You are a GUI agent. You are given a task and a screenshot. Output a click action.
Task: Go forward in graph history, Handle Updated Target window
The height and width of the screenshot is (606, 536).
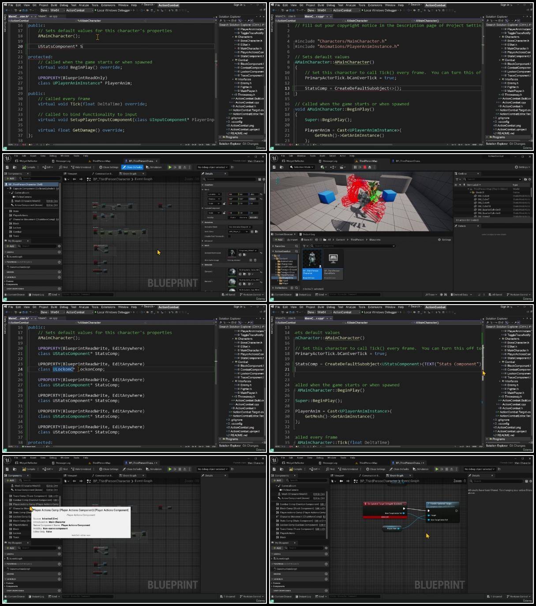348,481
